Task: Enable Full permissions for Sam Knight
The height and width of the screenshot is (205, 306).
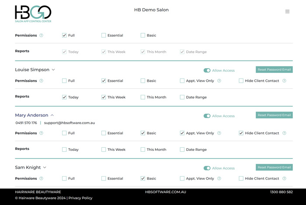Action: (64, 178)
